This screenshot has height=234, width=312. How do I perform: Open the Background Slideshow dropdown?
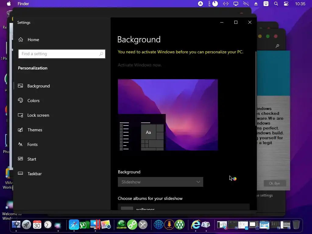tap(161, 182)
